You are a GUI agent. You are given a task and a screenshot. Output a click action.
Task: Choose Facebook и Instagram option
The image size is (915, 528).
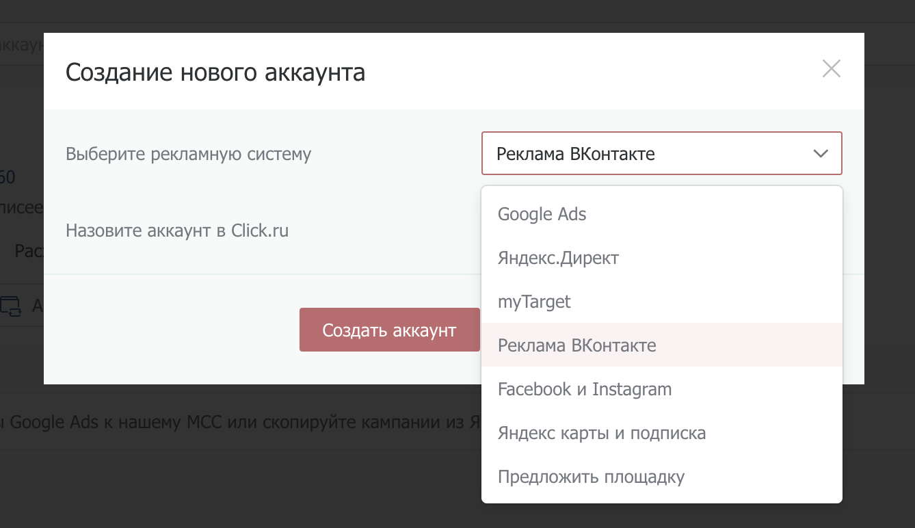pyautogui.click(x=661, y=389)
